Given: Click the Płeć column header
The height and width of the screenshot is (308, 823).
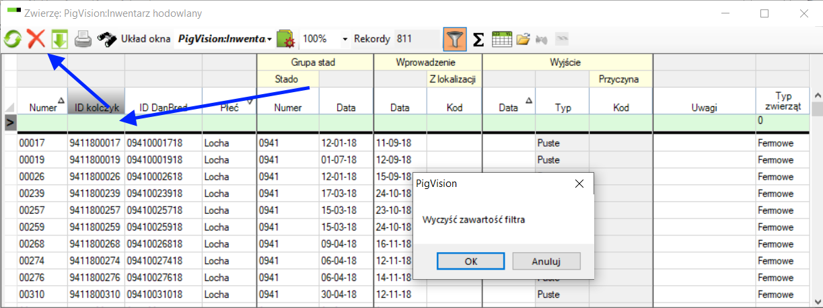Looking at the screenshot, I should pyautogui.click(x=229, y=101).
